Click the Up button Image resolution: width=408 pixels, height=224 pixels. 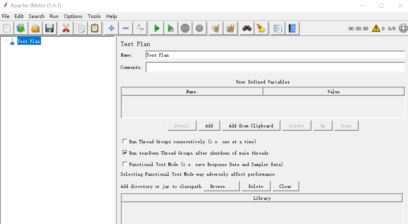322,126
